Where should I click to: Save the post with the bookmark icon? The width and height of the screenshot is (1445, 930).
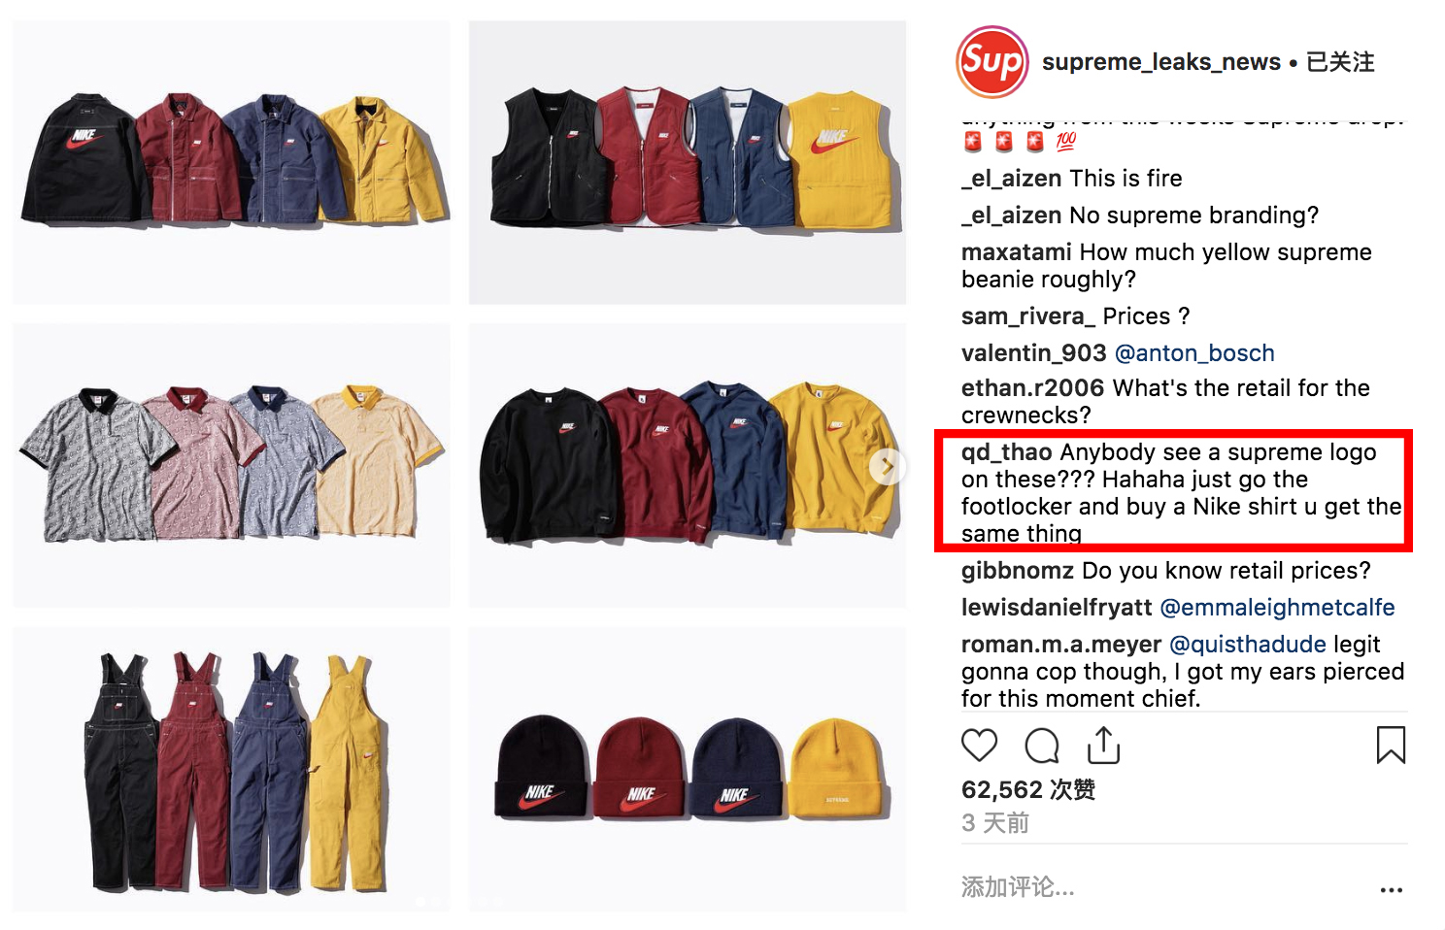click(x=1391, y=746)
